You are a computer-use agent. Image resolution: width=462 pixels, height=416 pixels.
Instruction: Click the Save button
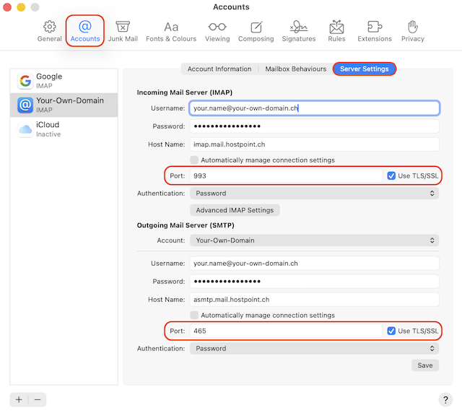pyautogui.click(x=425, y=365)
